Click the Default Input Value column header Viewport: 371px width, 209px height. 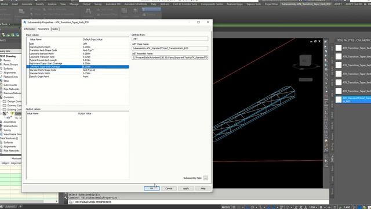tap(93, 39)
